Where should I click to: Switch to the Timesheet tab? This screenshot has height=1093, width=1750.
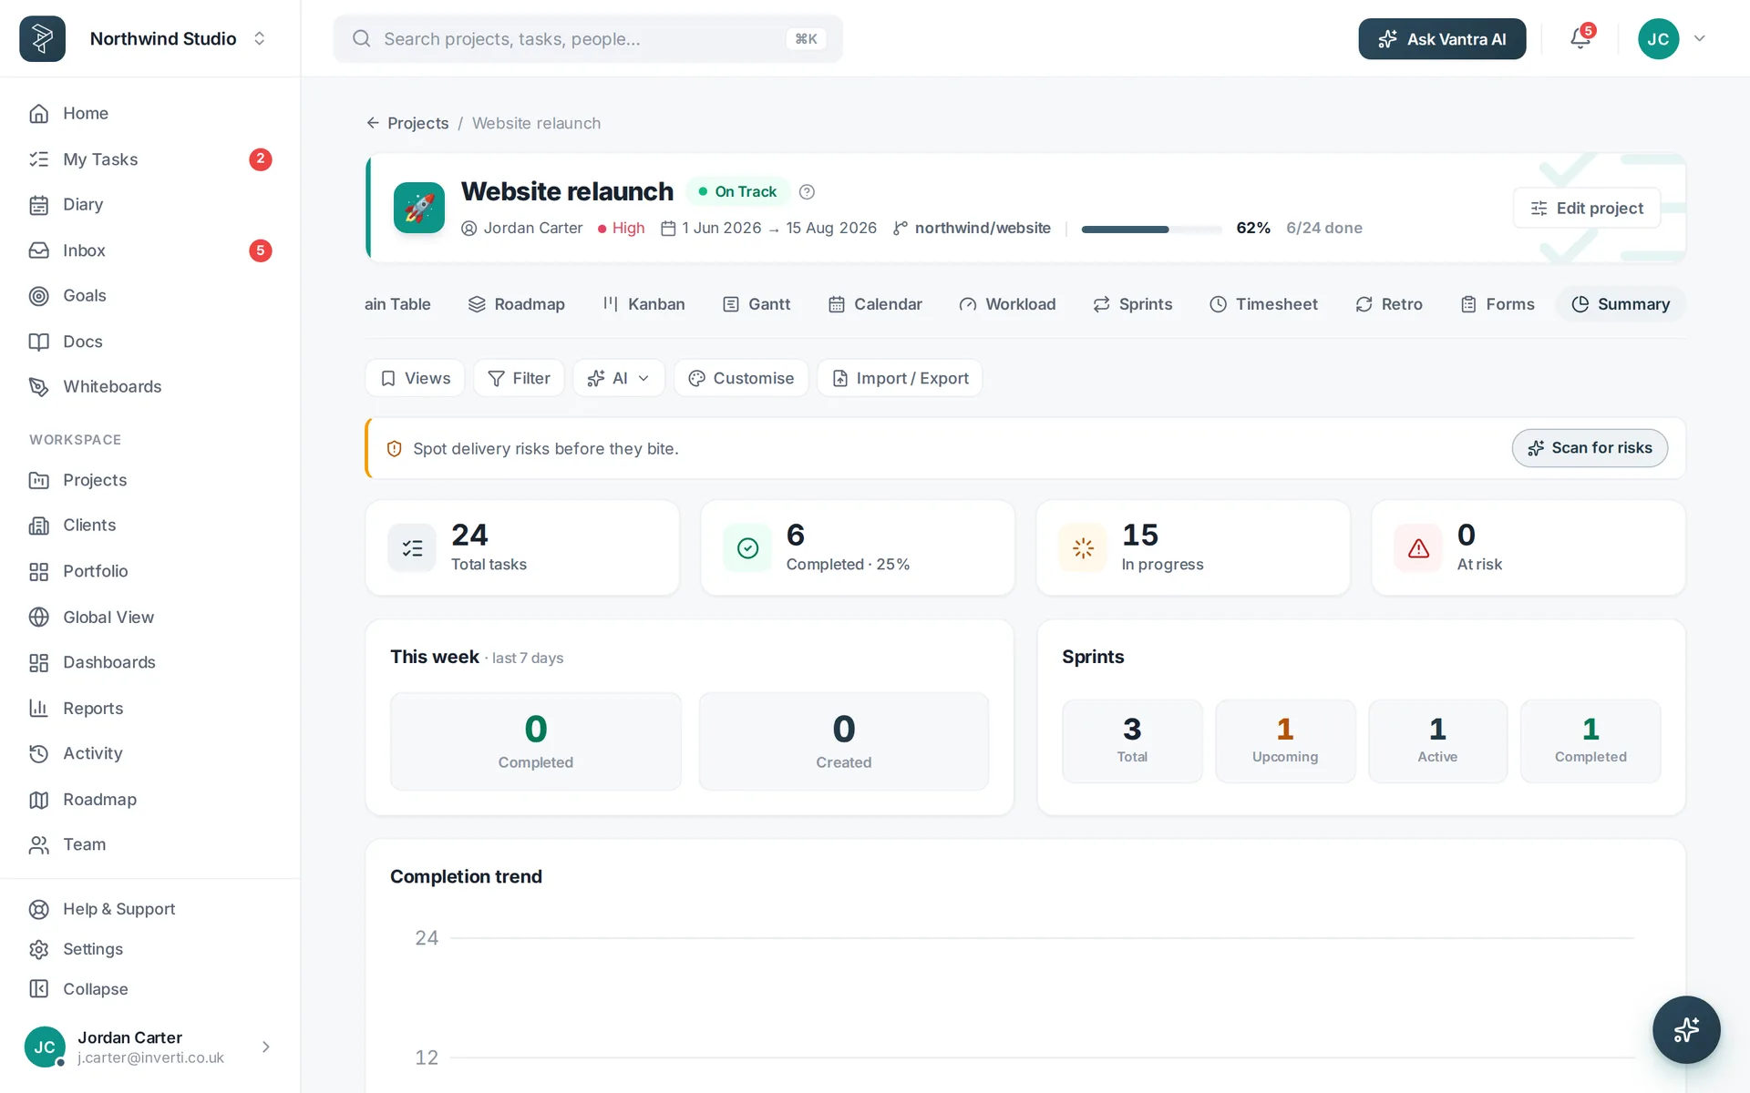pyautogui.click(x=1263, y=304)
